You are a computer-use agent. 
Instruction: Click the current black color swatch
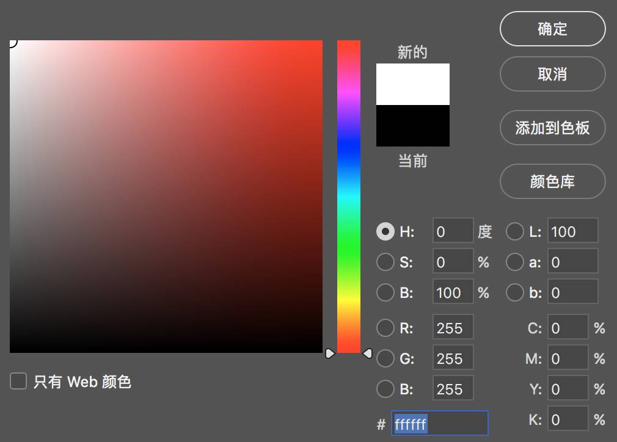[413, 126]
